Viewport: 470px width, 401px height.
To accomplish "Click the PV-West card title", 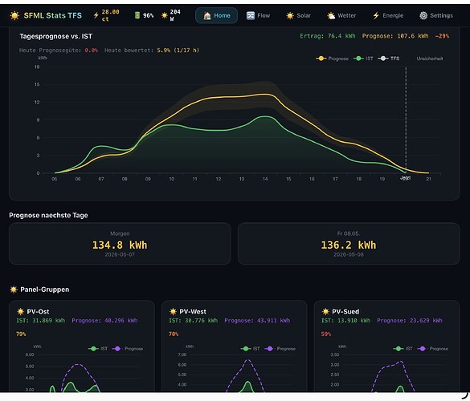I will [x=193, y=311].
